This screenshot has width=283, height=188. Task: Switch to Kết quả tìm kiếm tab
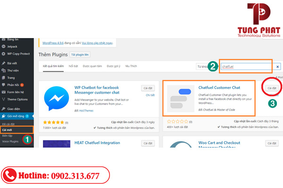53,66
